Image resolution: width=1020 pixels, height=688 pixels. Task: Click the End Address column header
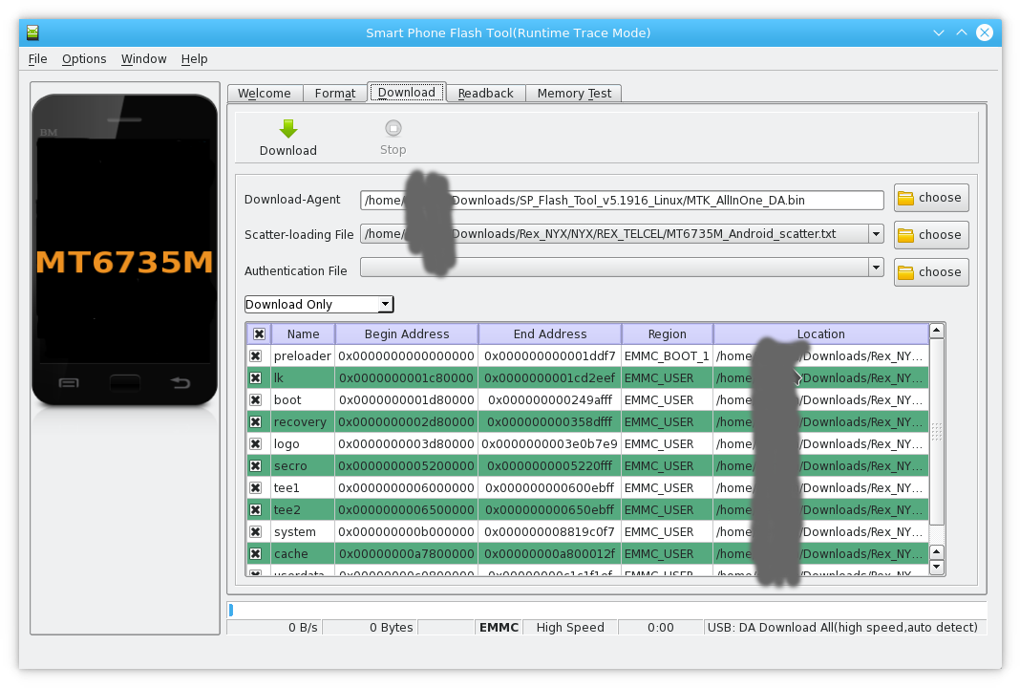550,333
